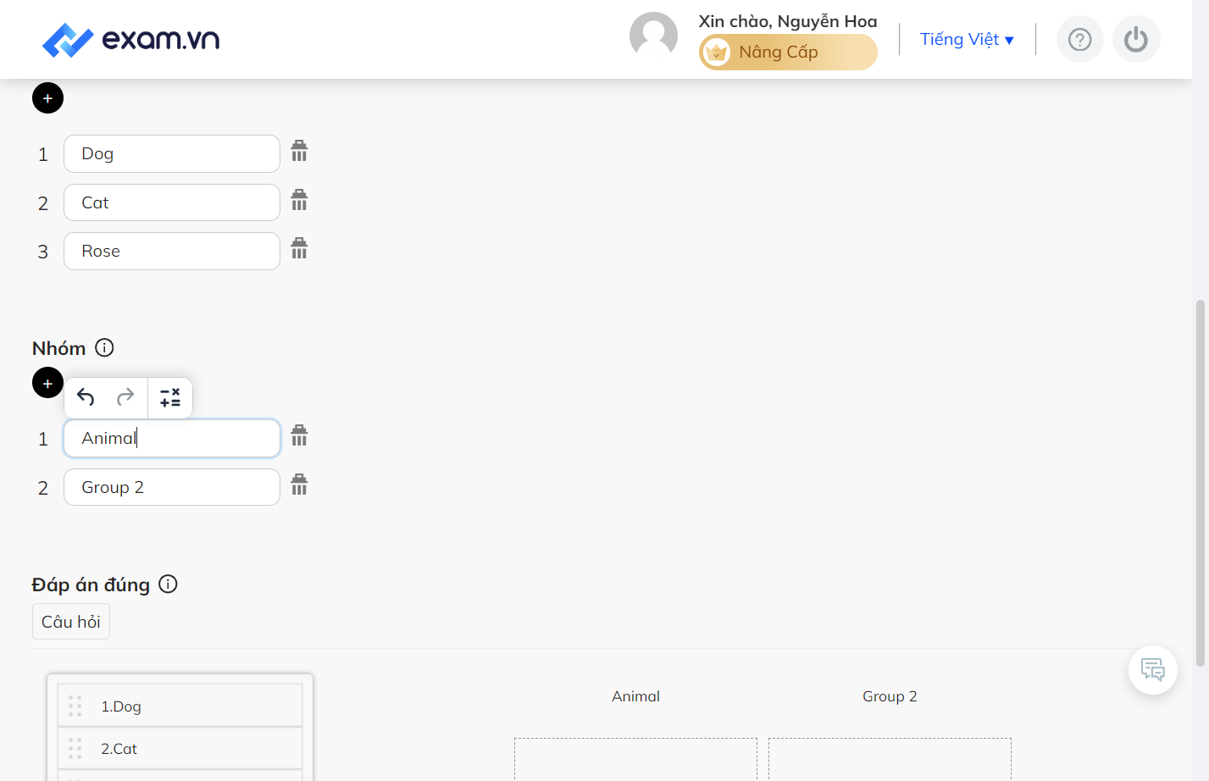This screenshot has width=1209, height=781.
Task: Delete the Dog item
Action: pos(299,152)
